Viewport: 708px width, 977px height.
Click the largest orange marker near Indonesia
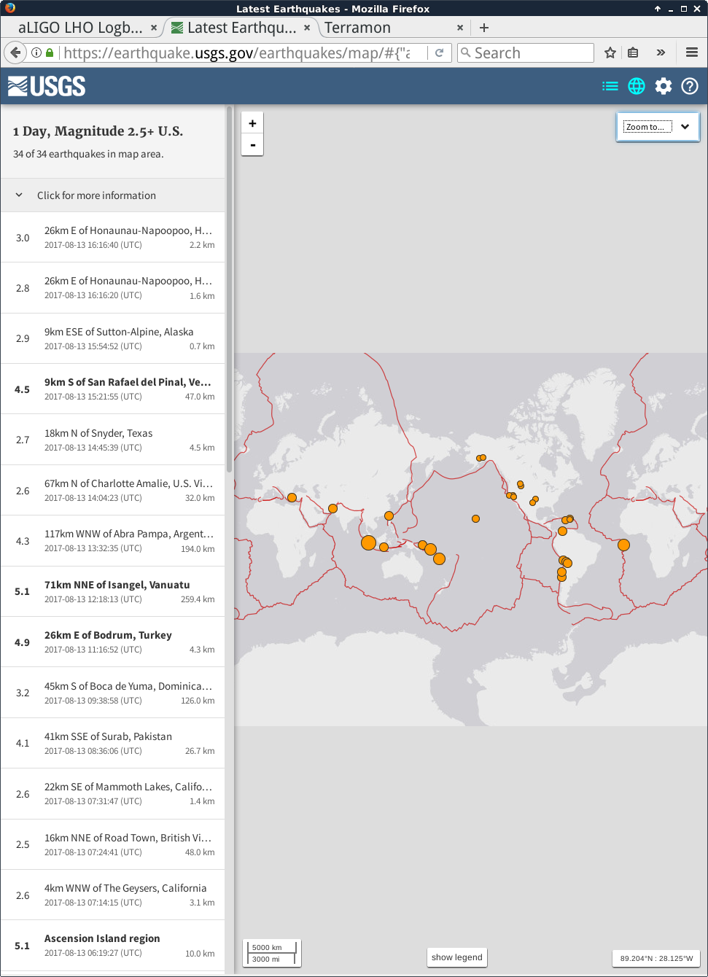tap(368, 542)
